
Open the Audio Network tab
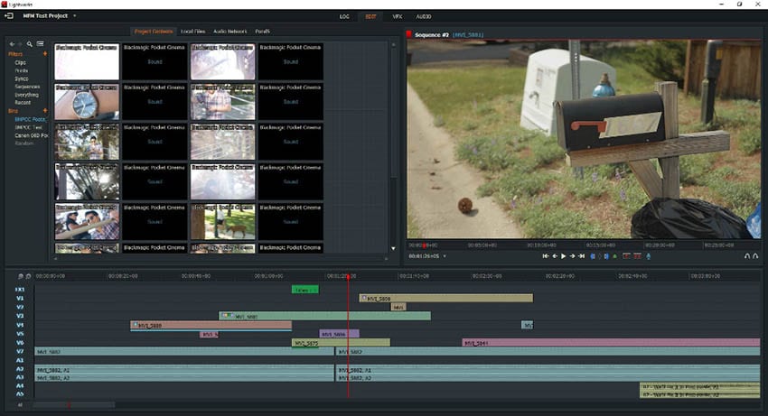click(229, 32)
